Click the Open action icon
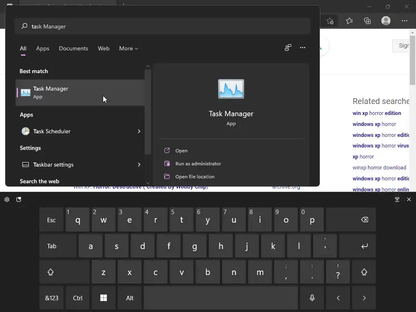Viewport: 416px width, 312px height. (167, 150)
